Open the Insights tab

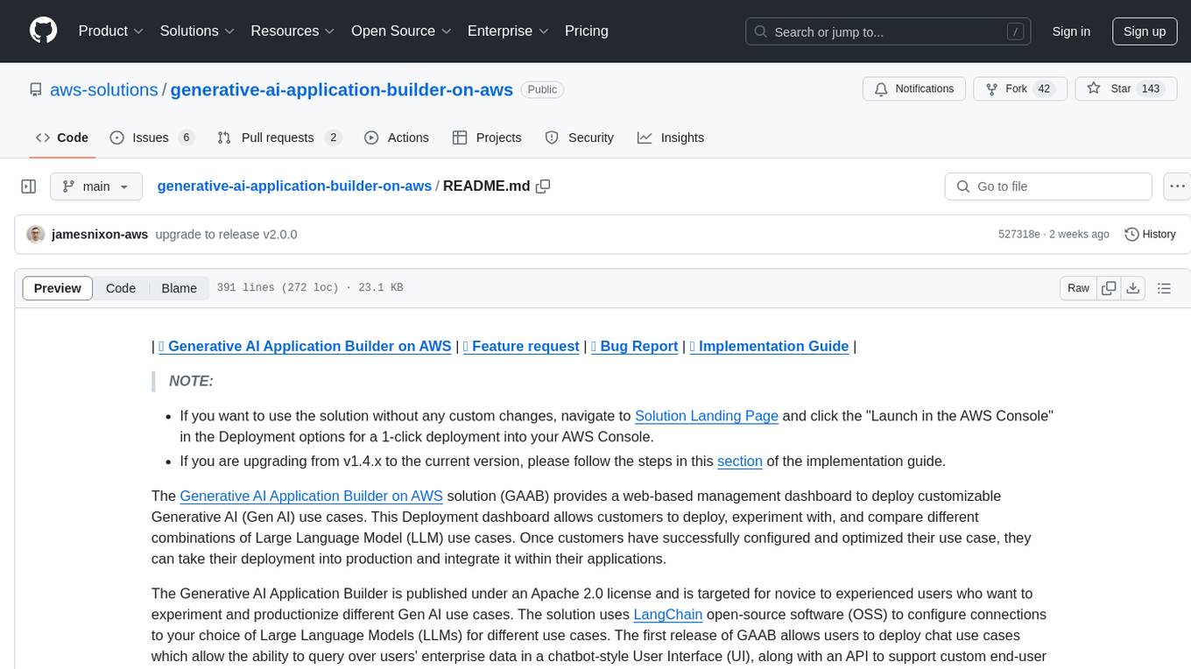671,137
